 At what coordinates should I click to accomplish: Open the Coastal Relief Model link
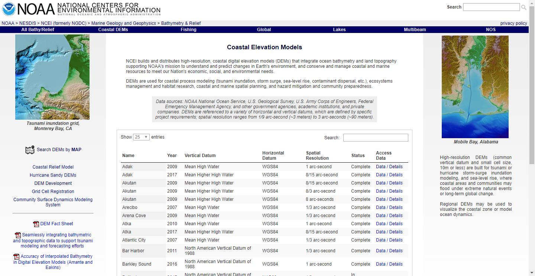point(53,167)
